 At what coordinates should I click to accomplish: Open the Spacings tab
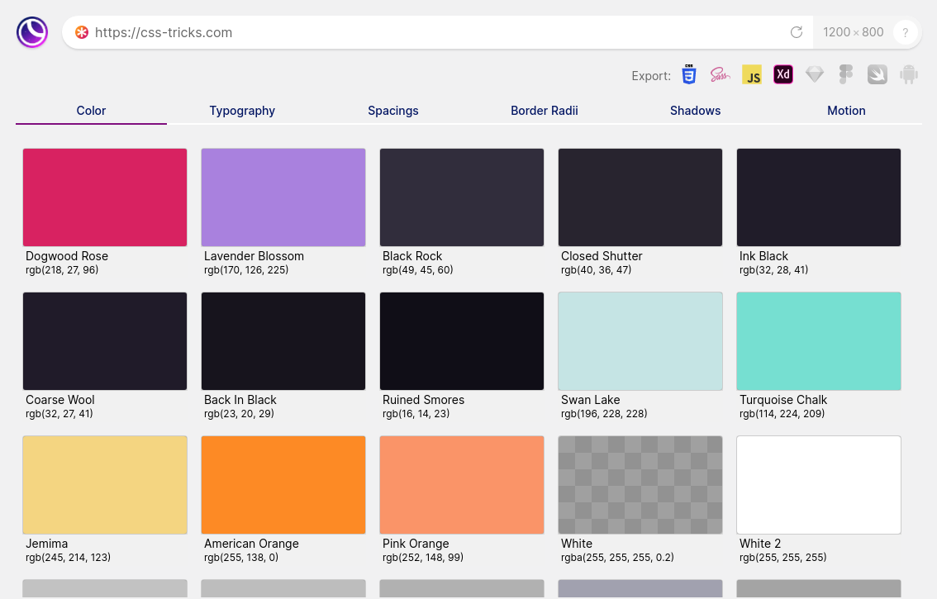point(393,111)
